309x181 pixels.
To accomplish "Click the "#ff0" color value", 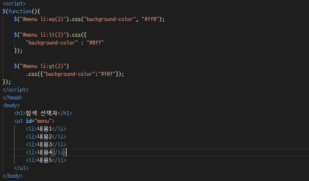I will (150, 19).
